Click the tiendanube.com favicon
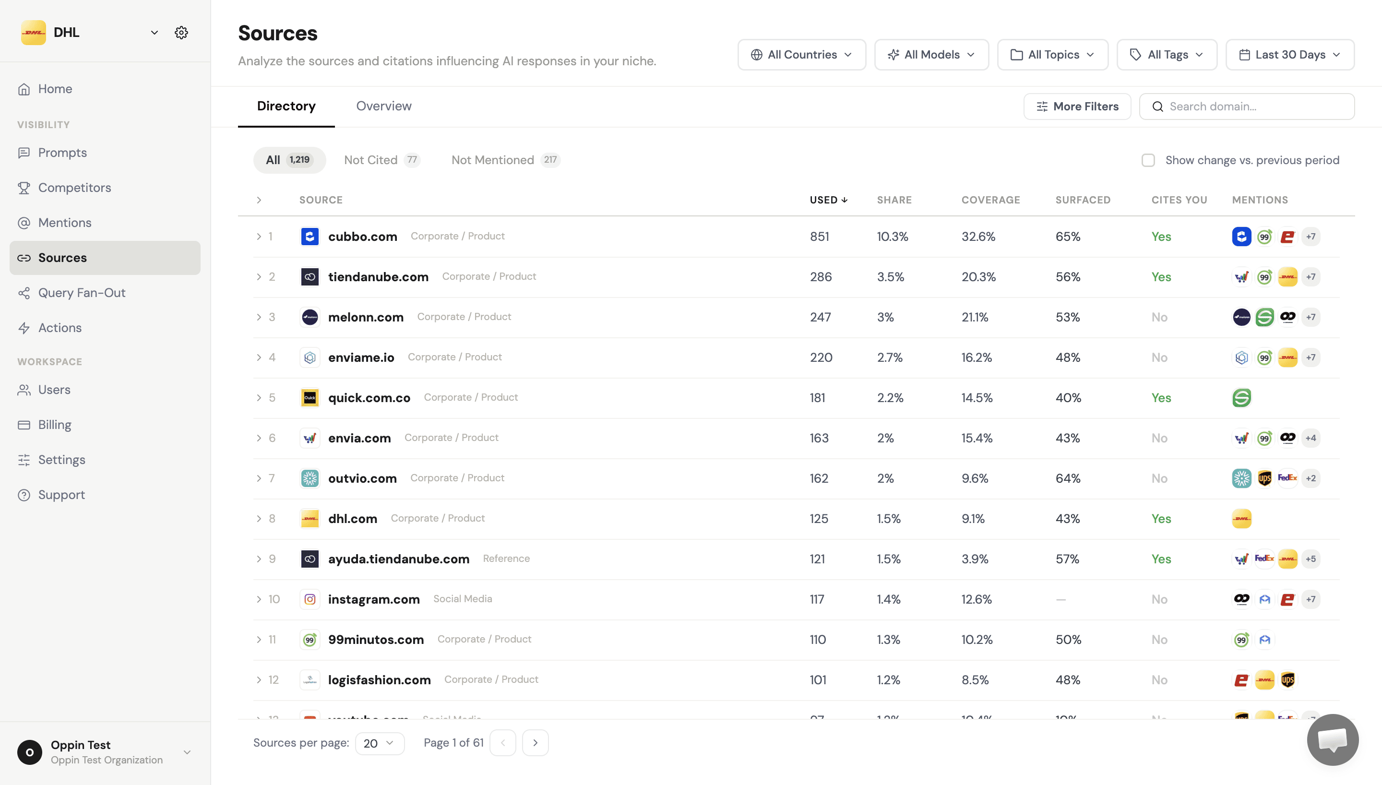 (x=310, y=276)
